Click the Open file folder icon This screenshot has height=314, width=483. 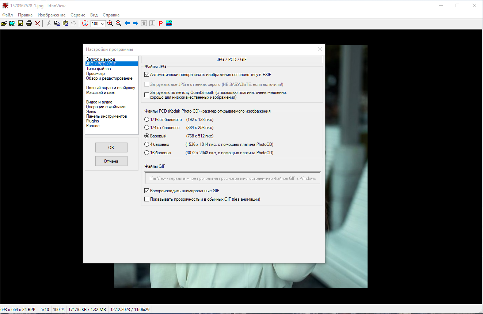pyautogui.click(x=4, y=23)
